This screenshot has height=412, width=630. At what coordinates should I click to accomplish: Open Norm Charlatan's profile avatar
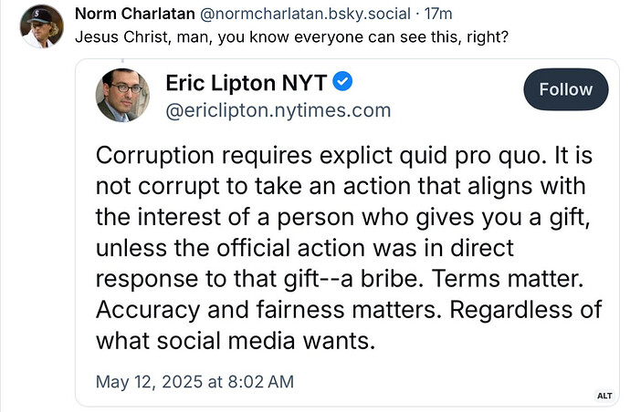click(42, 26)
